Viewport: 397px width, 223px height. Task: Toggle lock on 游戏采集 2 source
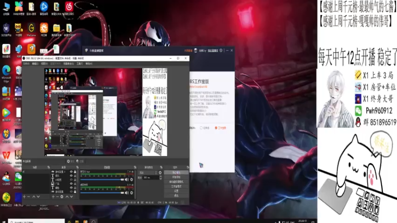[x=75, y=171]
